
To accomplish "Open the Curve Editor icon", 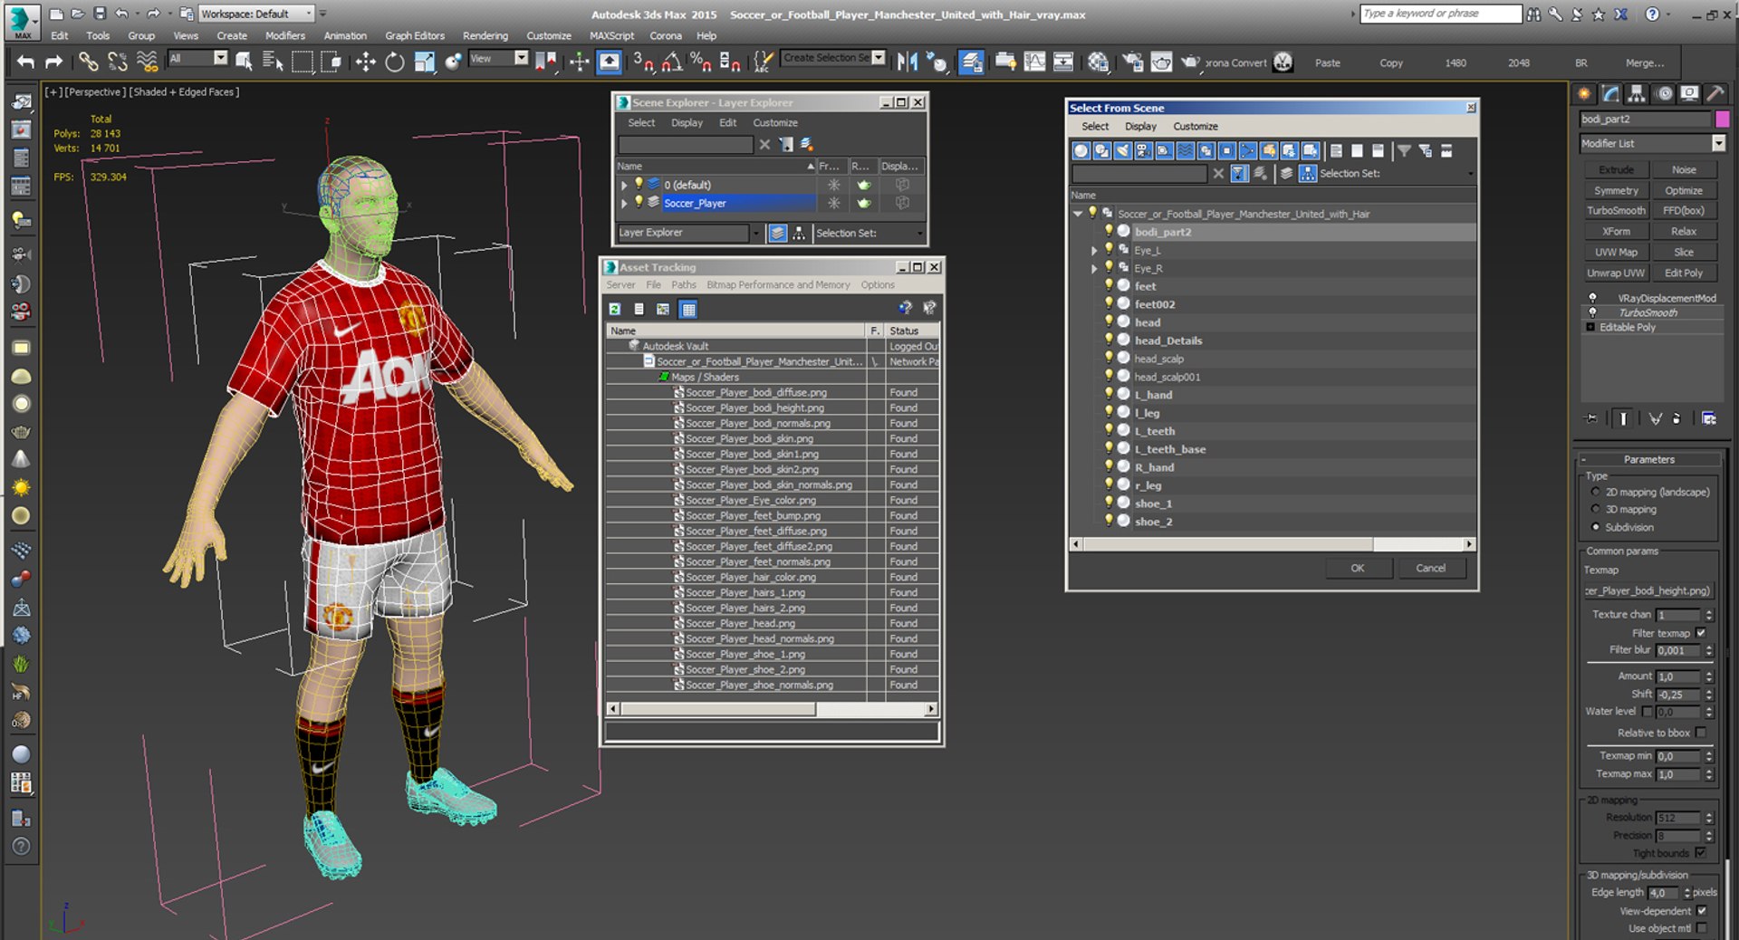I will [x=1034, y=62].
